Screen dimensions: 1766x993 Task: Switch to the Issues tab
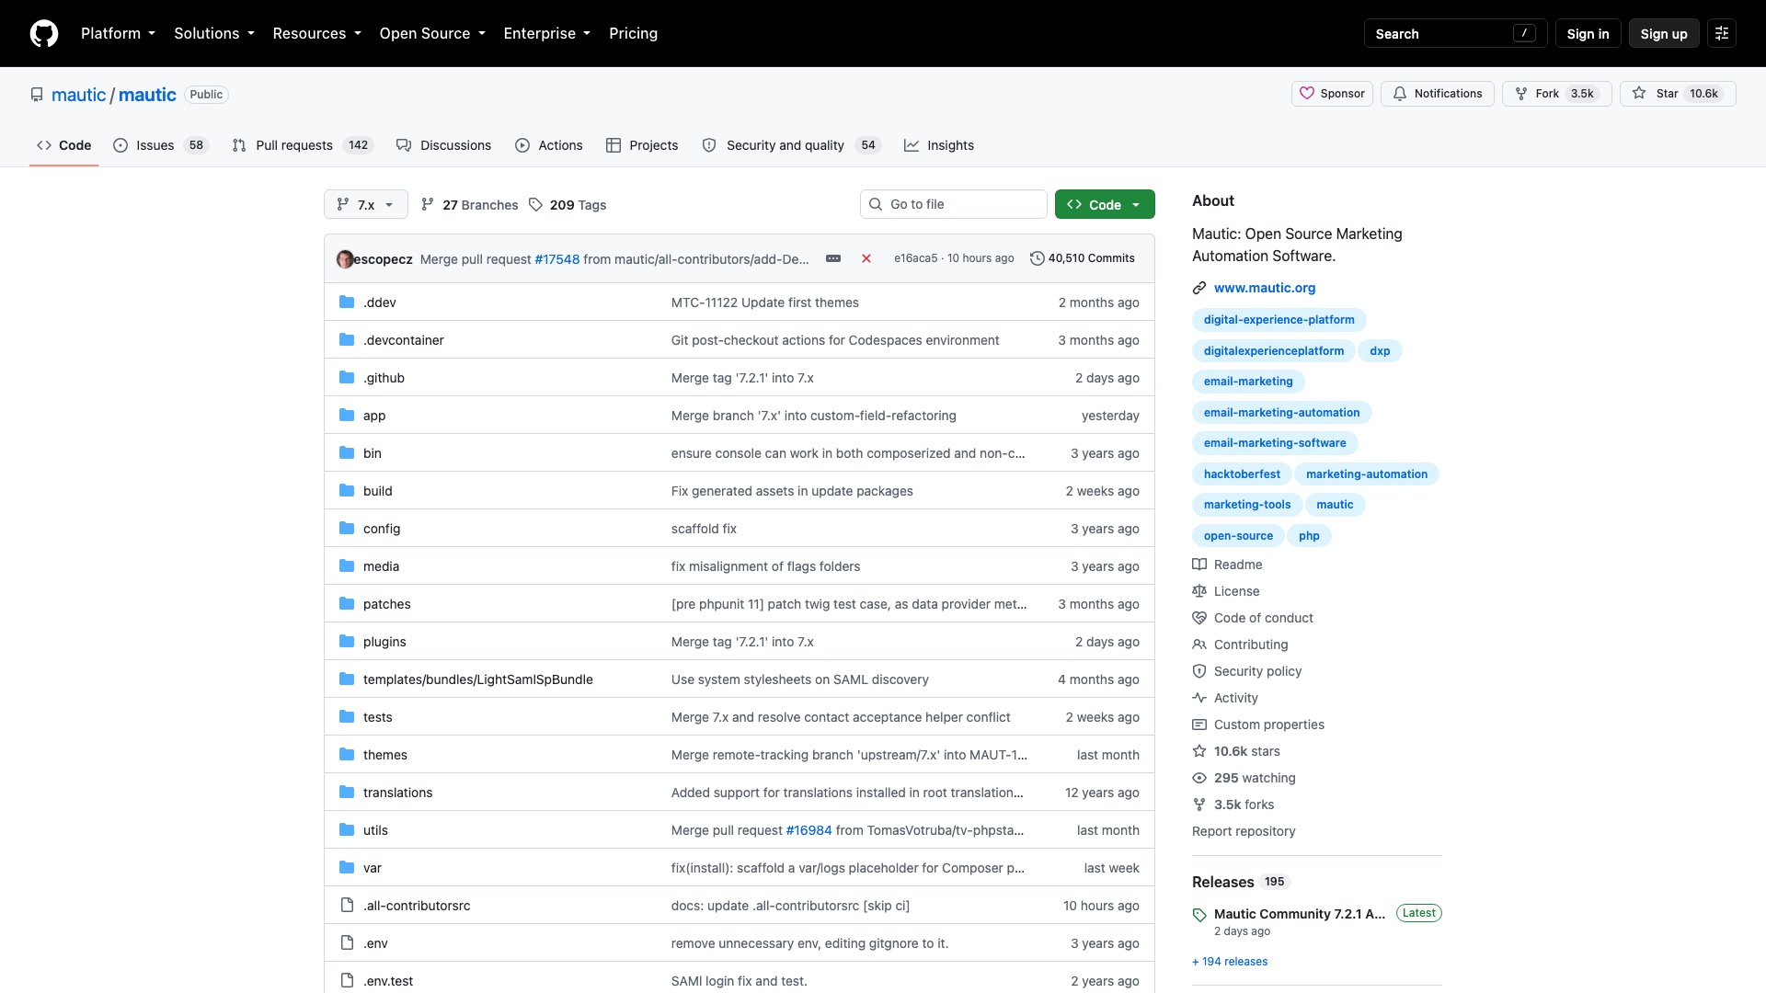161,145
